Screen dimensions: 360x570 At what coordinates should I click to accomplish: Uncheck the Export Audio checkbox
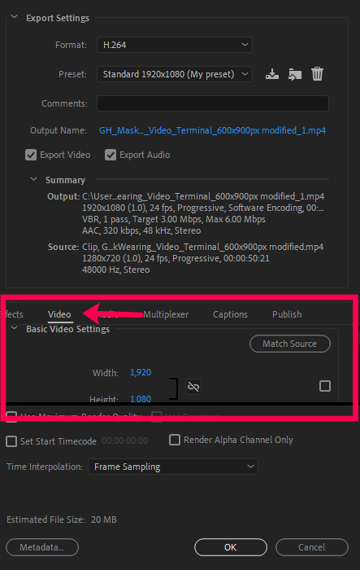coord(111,155)
